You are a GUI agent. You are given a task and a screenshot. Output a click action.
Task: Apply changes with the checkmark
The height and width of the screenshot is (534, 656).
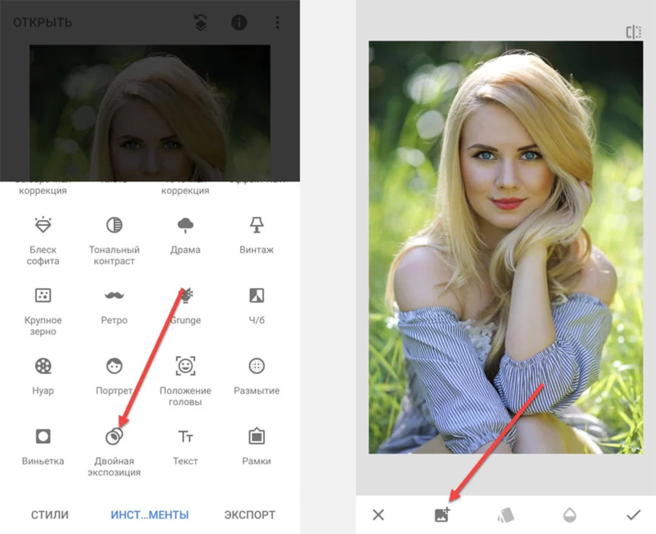click(x=634, y=514)
